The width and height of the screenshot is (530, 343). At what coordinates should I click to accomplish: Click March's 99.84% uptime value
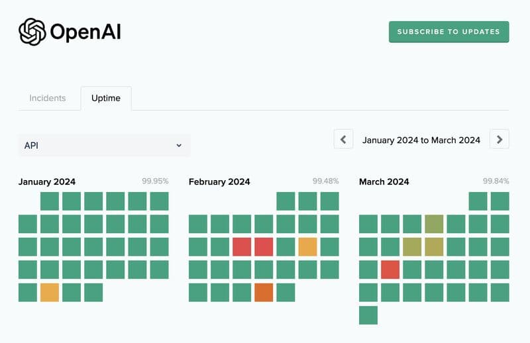pos(496,181)
